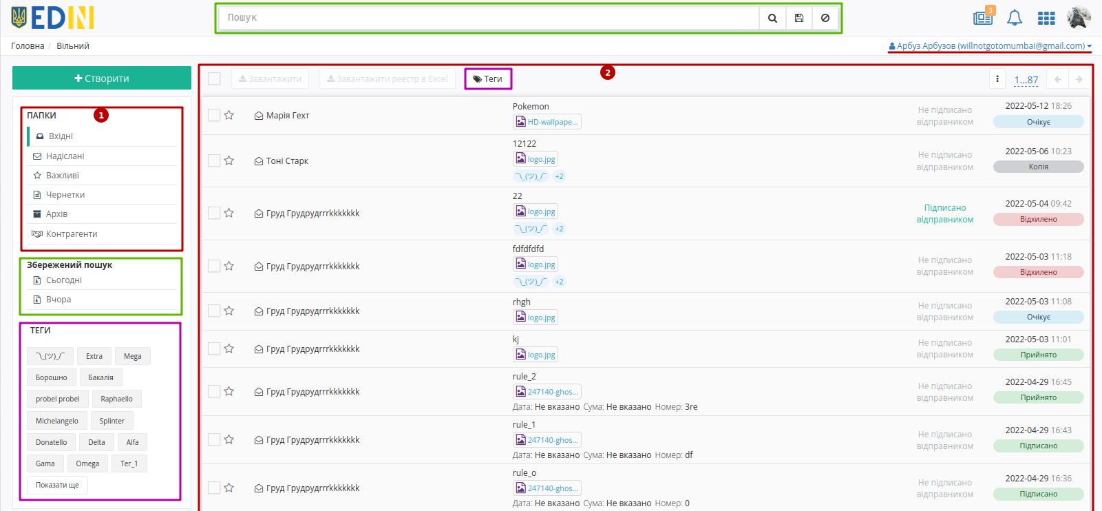The height and width of the screenshot is (511, 1102).
Task: Go to Головна breadcrumb
Action: (28, 46)
